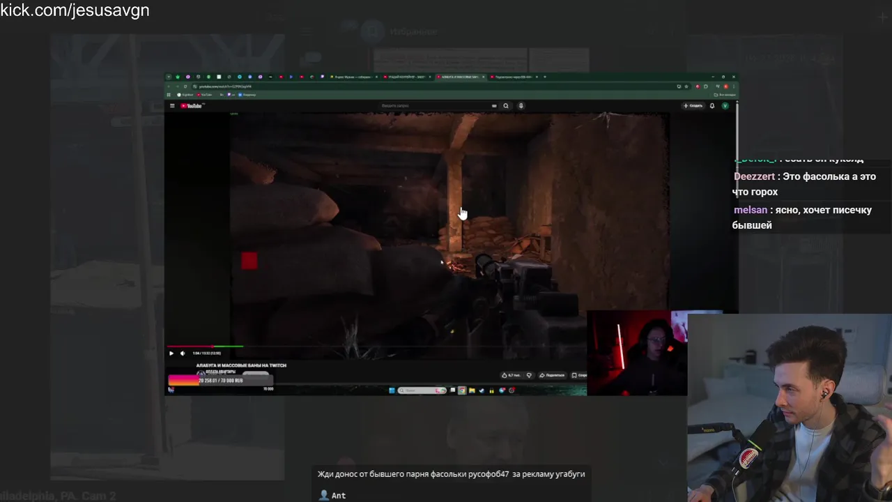This screenshot has width=892, height=502.
Task: Switch to the last YouTube tab on right
Action: 513,77
